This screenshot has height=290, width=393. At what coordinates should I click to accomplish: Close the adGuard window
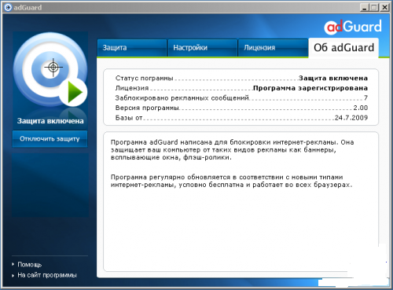(384, 8)
